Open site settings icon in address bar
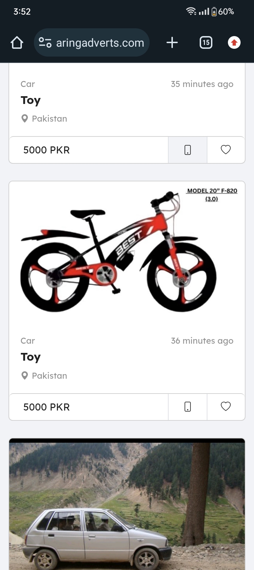 [x=45, y=43]
